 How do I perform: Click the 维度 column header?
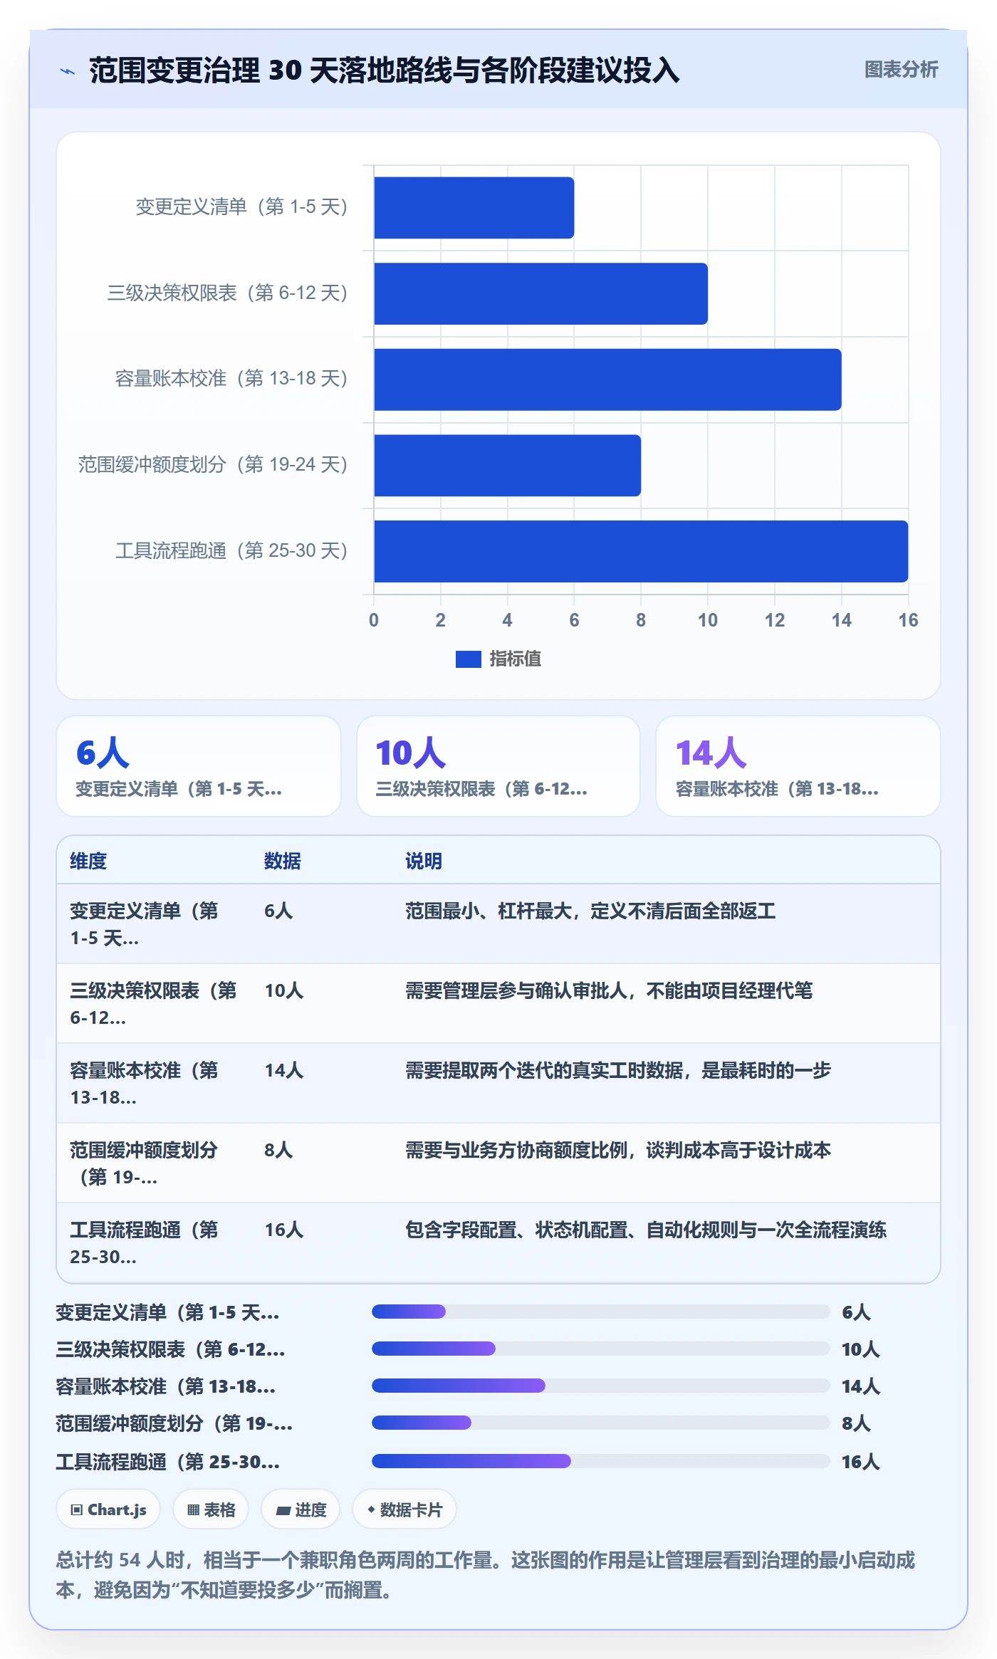click(x=88, y=861)
